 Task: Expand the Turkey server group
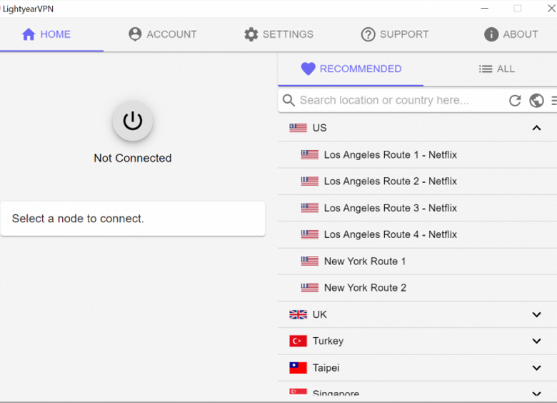(536, 341)
